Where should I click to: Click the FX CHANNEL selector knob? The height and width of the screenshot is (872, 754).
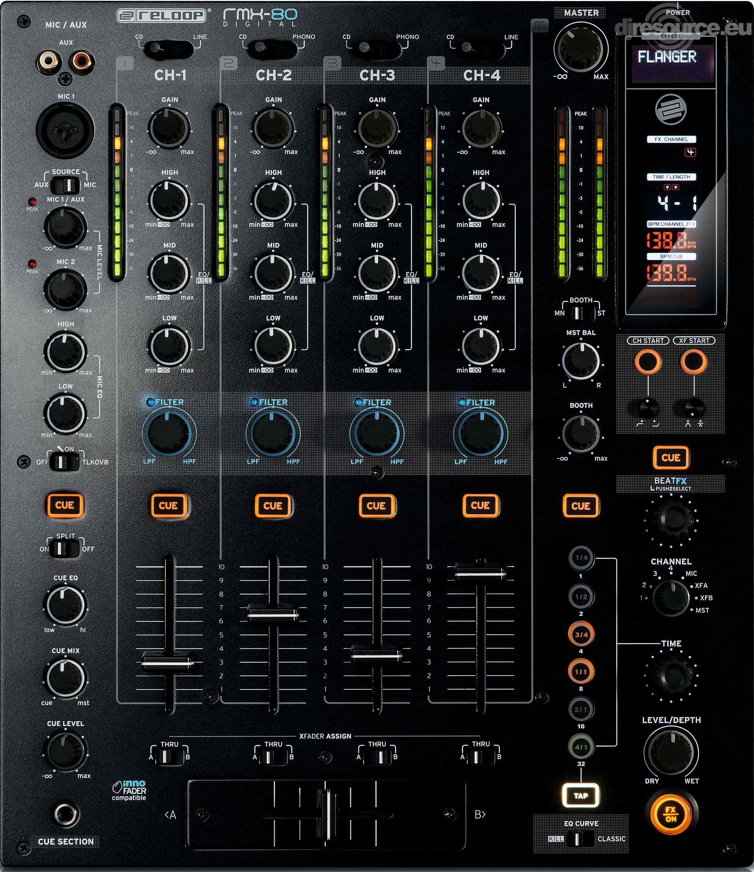(671, 598)
